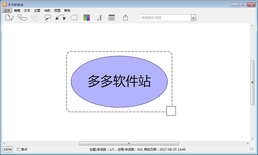Expand the toolbar overflow chevron
258x155 pixels.
pos(198,20)
